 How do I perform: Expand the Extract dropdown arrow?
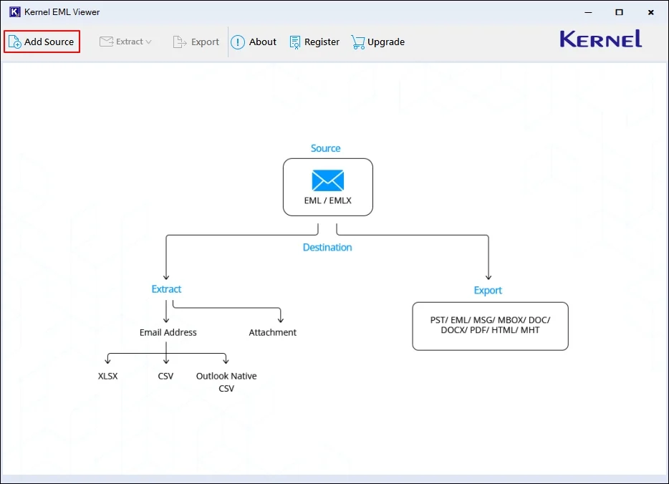coord(148,42)
